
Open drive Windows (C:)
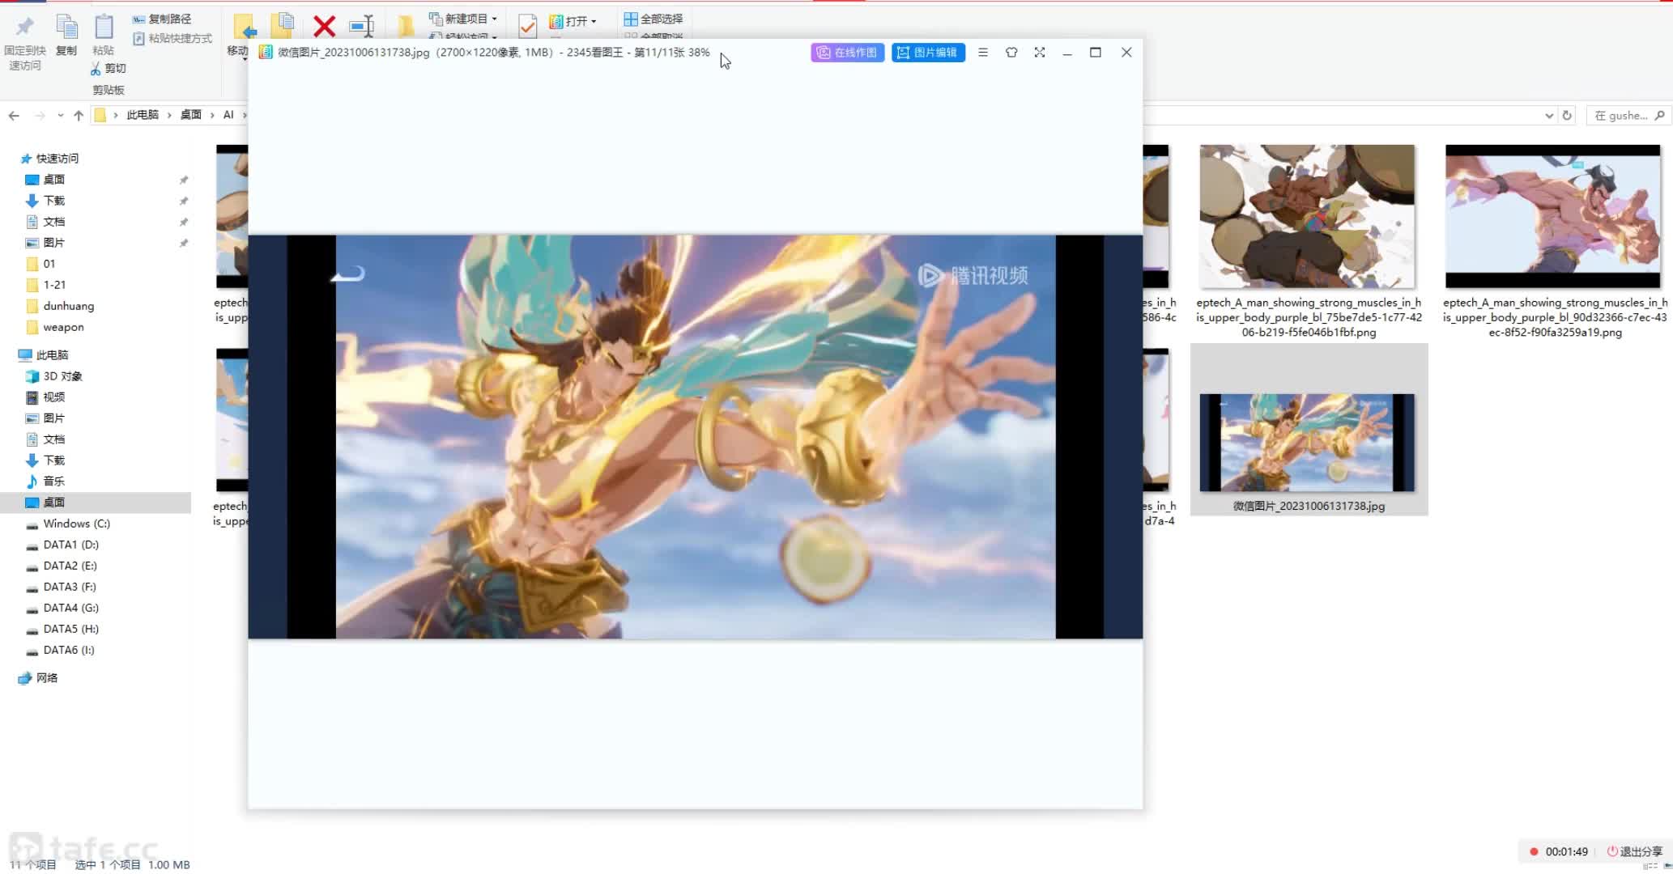[x=76, y=524]
